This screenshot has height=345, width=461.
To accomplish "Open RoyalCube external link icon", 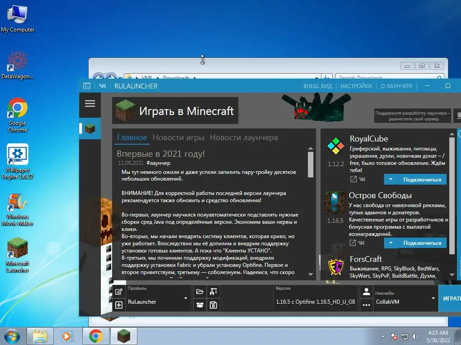I will tap(353, 179).
